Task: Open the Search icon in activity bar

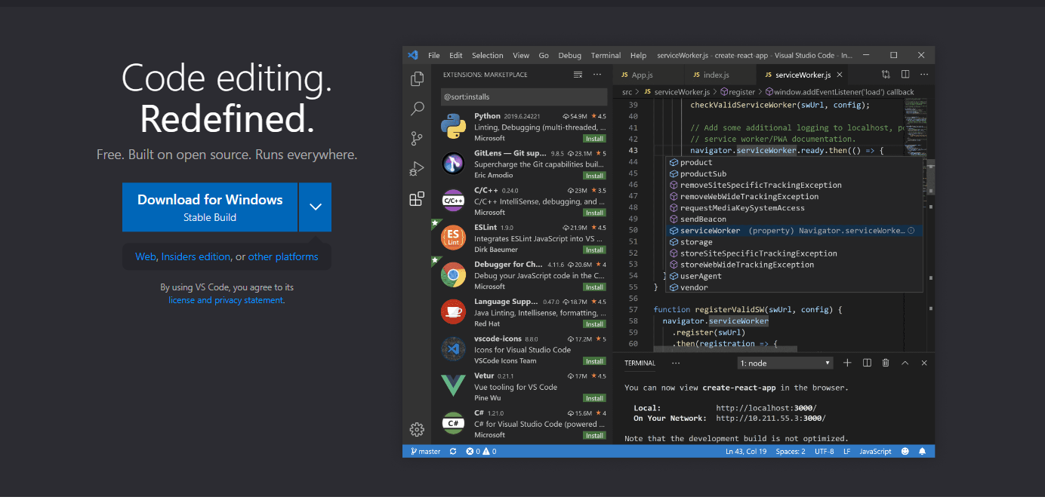Action: [x=417, y=109]
